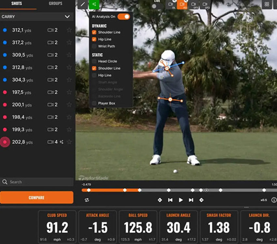Select the FO camera view

[x=182, y=4]
